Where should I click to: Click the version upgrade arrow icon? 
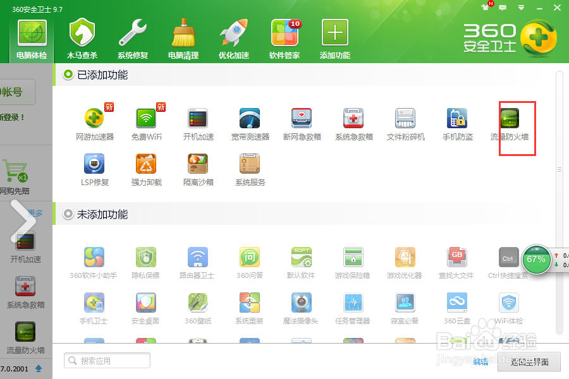pyautogui.click(x=39, y=369)
